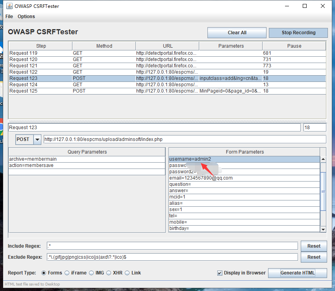
Task: Select the Request 119 row
Action: tap(167, 53)
